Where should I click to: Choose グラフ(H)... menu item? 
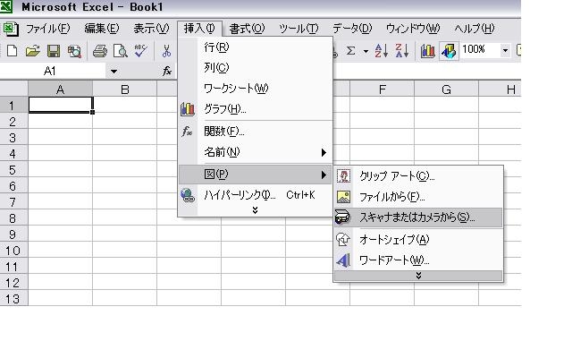(256, 109)
